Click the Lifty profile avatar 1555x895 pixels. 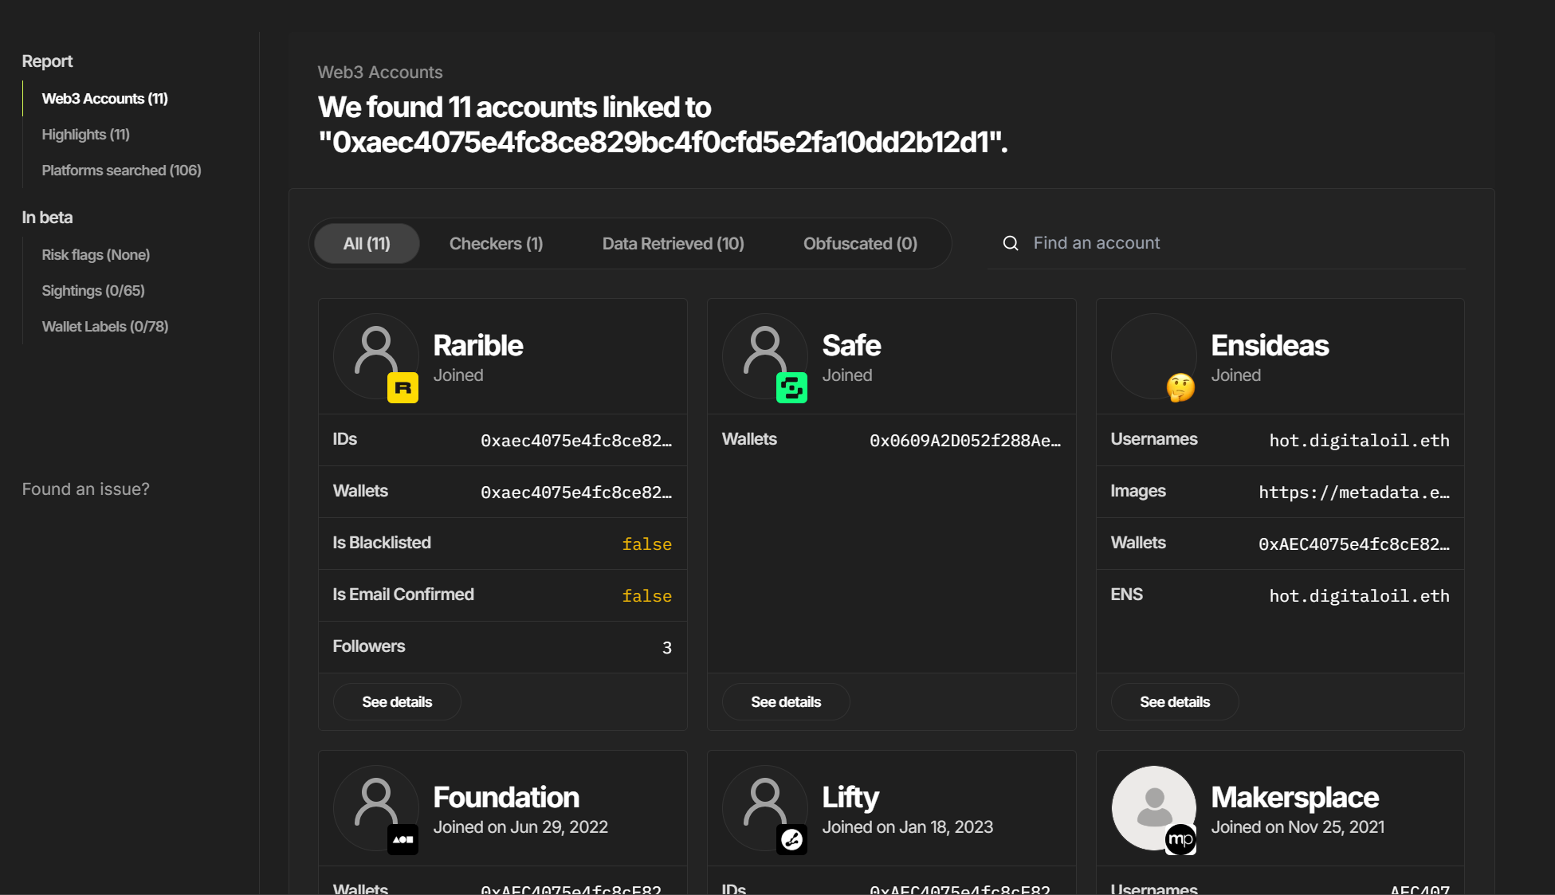pos(764,807)
